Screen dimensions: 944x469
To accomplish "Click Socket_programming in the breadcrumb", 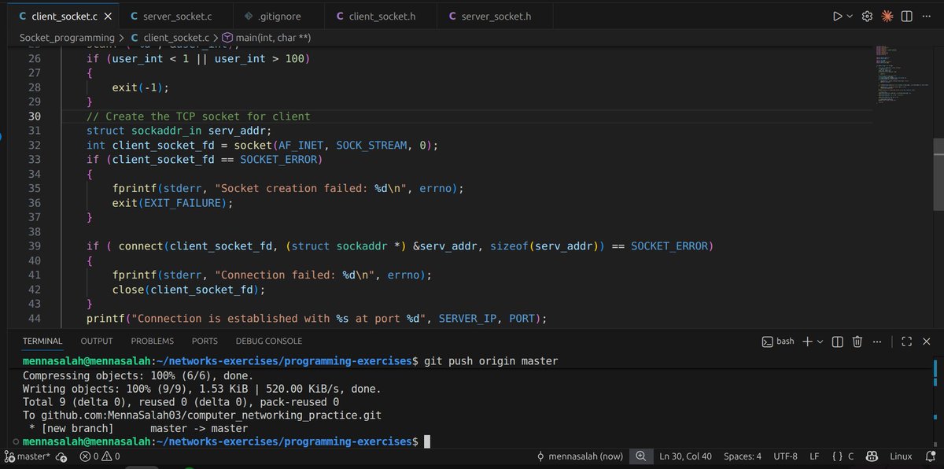I will click(x=67, y=37).
